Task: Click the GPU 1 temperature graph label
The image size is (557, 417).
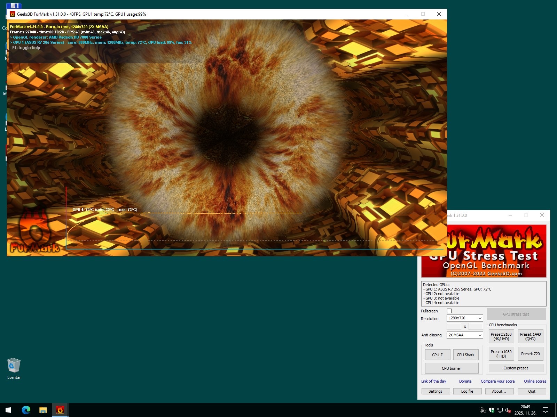Action: click(x=105, y=210)
